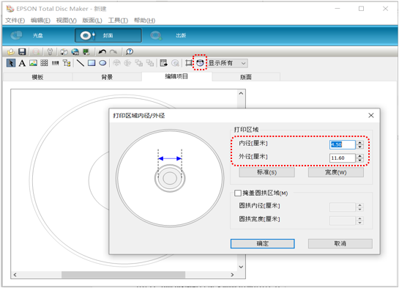The height and width of the screenshot is (288, 399).
Task: Open the wrench settings tool icon
Action: [x=50, y=52]
